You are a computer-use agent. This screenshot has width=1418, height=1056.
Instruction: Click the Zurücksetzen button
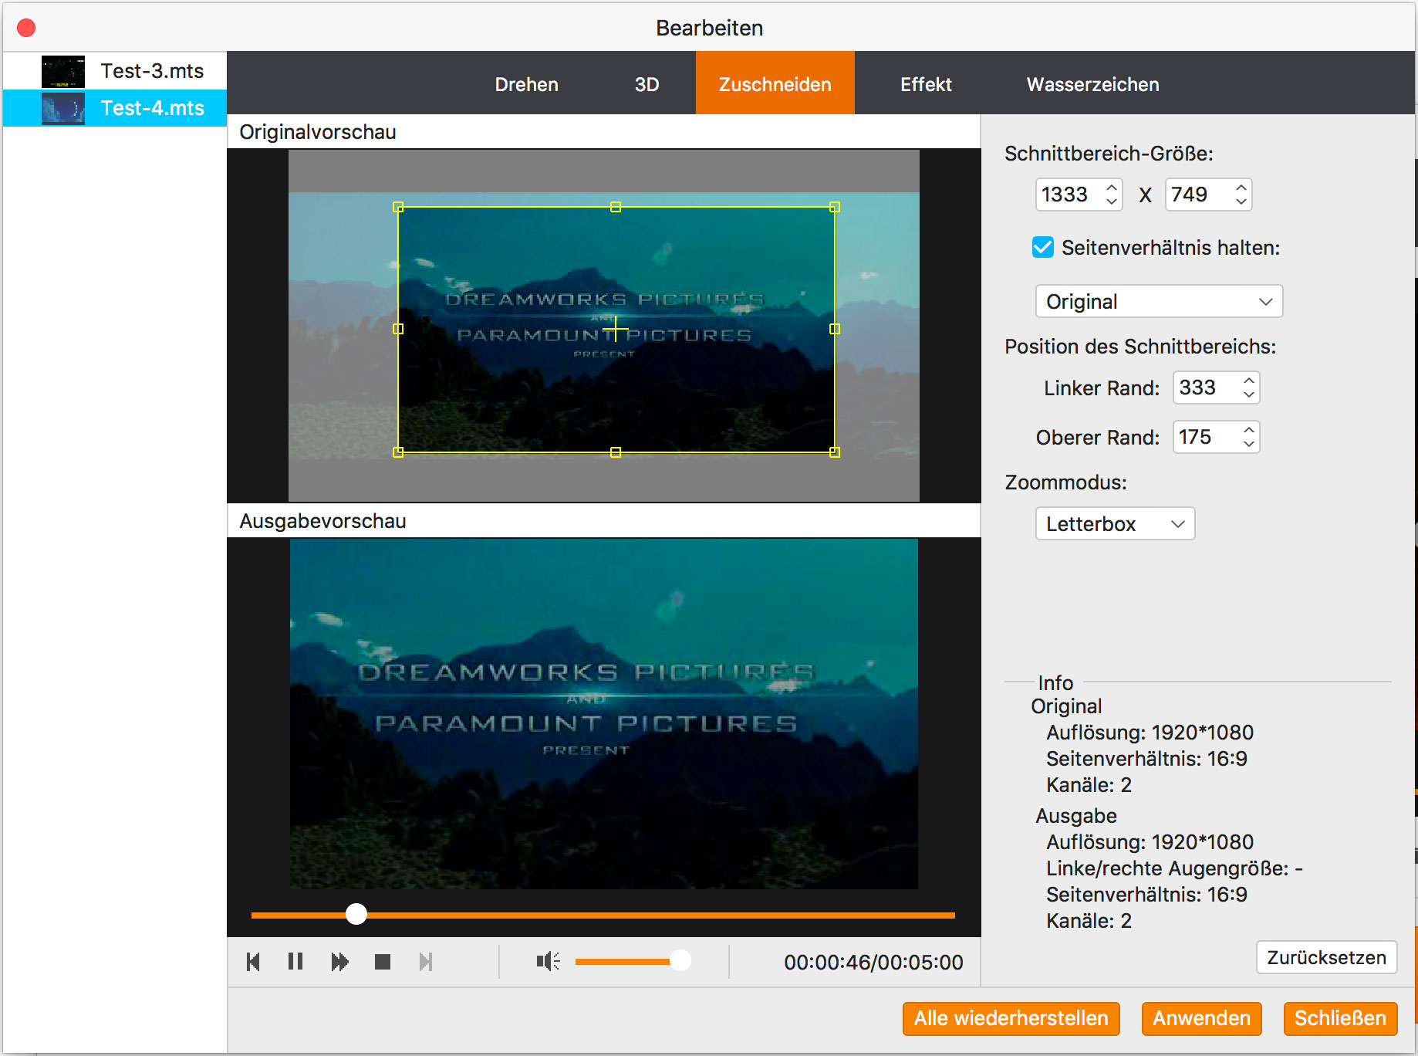(x=1326, y=957)
